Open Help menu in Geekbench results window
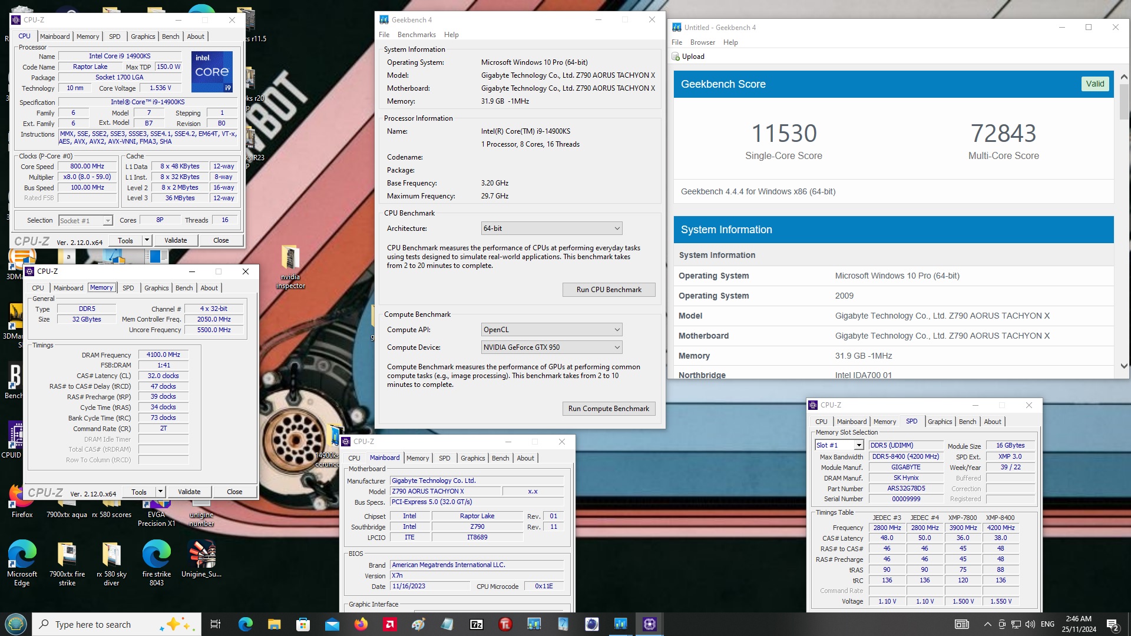This screenshot has width=1131, height=636. tap(730, 42)
